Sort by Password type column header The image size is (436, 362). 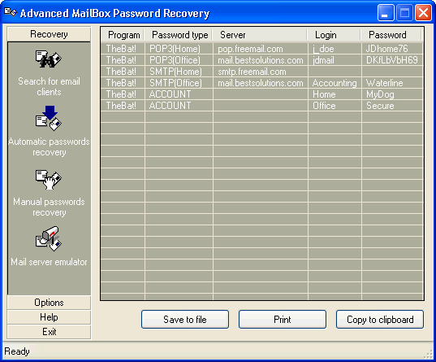179,35
